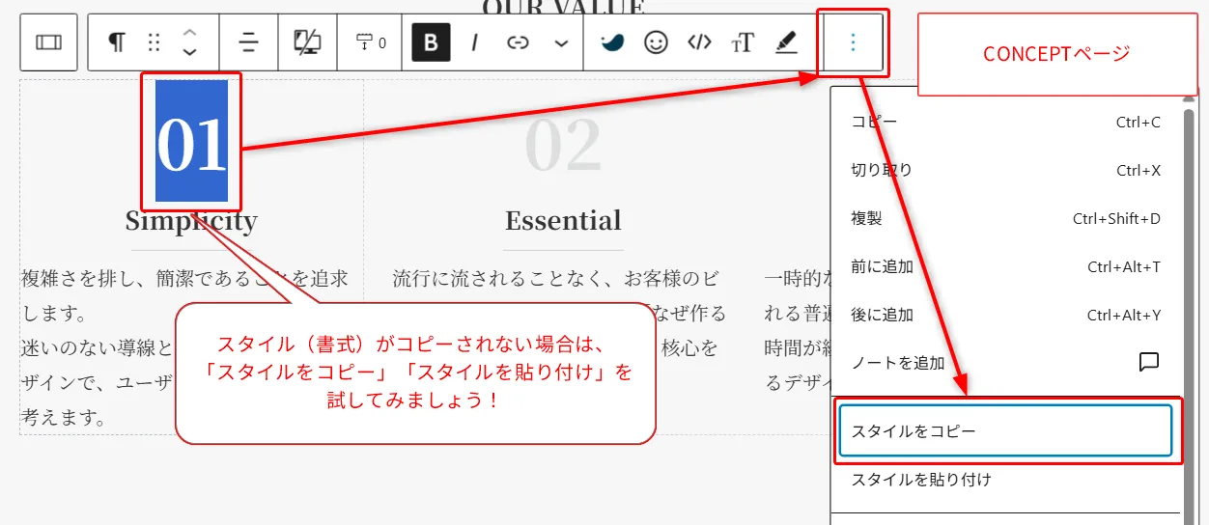Click the note speech bubble icon

[1148, 362]
